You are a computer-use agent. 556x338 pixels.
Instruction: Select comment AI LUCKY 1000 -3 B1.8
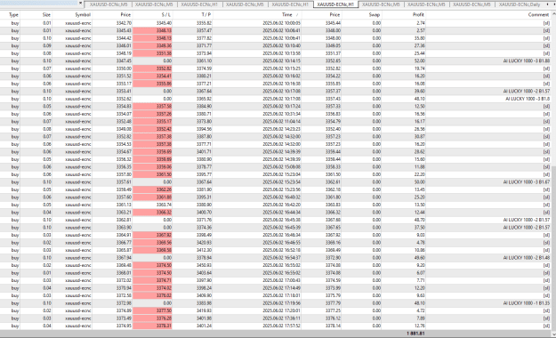tap(528, 99)
